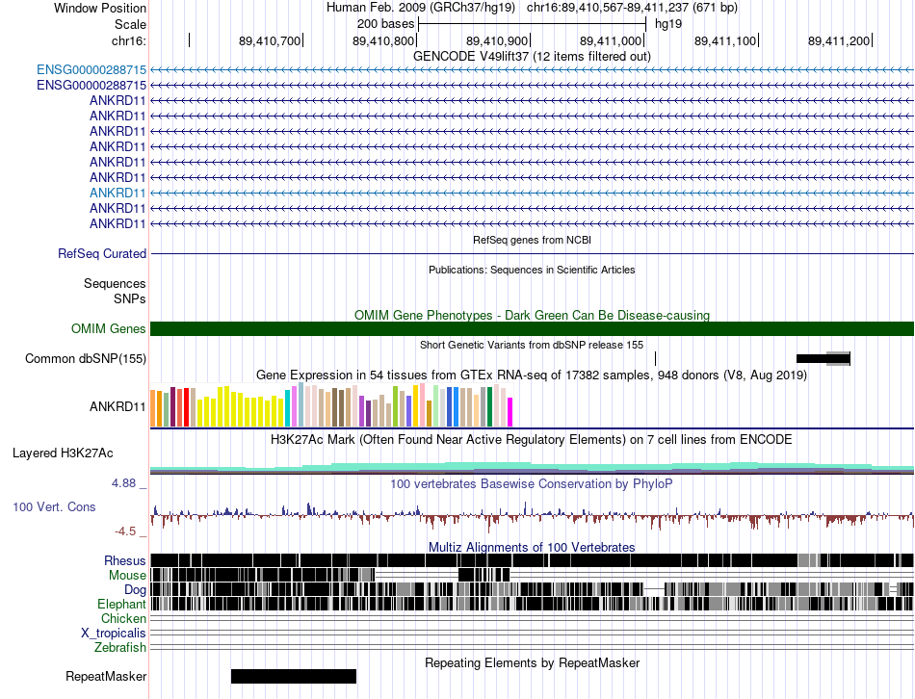Click the thin dbSNP variant tick mark

pyautogui.click(x=655, y=359)
